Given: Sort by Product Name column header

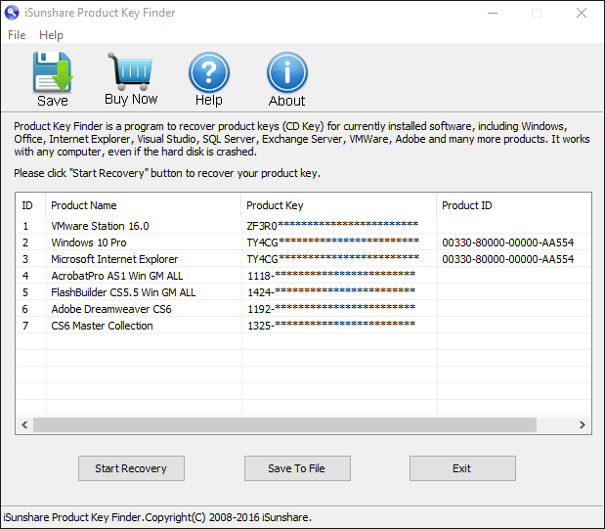Looking at the screenshot, I should 143,205.
